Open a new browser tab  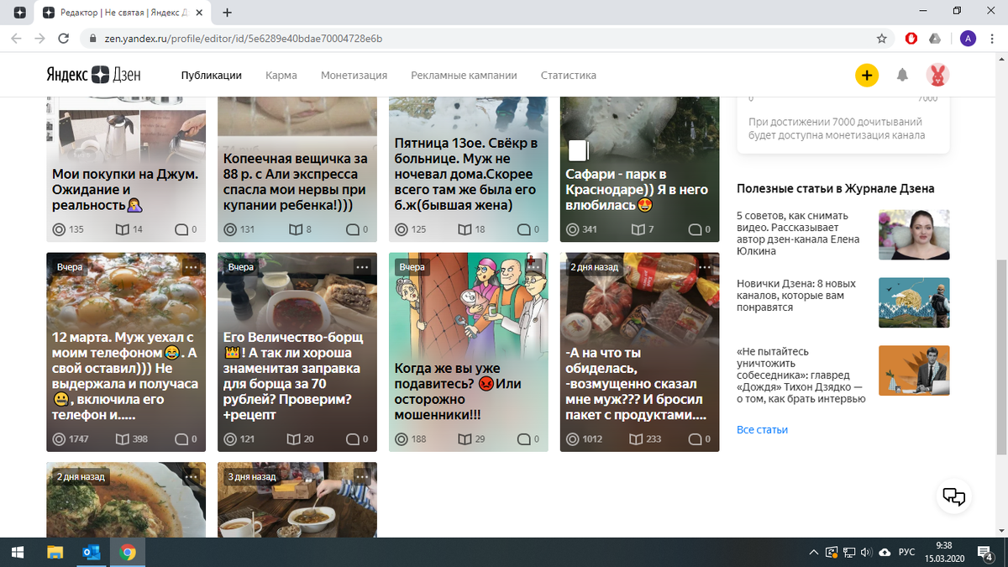pyautogui.click(x=228, y=13)
